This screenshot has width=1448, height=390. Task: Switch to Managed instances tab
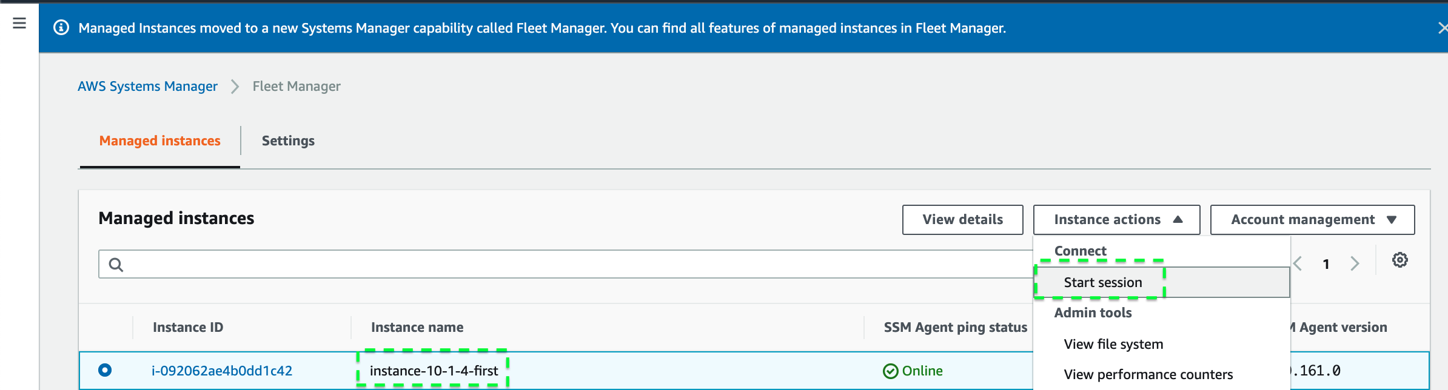[160, 140]
